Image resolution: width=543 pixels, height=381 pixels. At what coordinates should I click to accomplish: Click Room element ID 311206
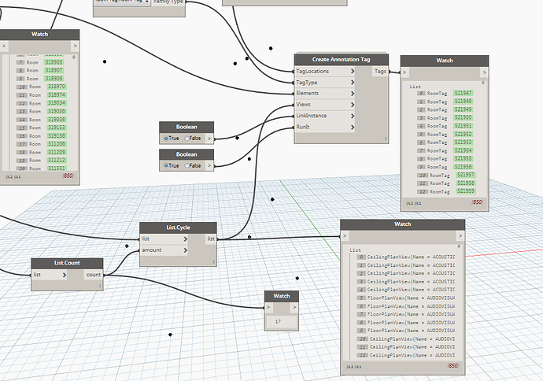coord(57,144)
